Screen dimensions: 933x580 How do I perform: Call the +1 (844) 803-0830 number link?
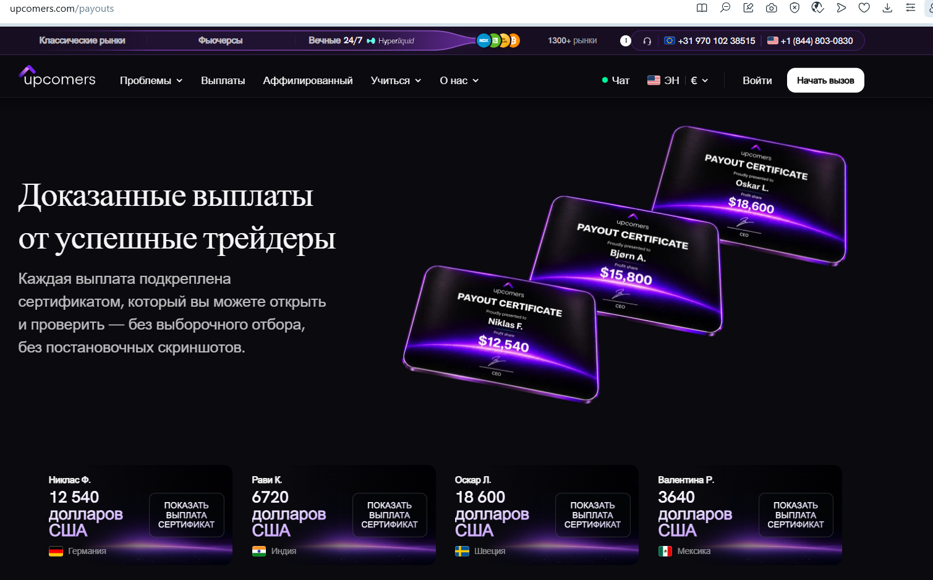(810, 41)
